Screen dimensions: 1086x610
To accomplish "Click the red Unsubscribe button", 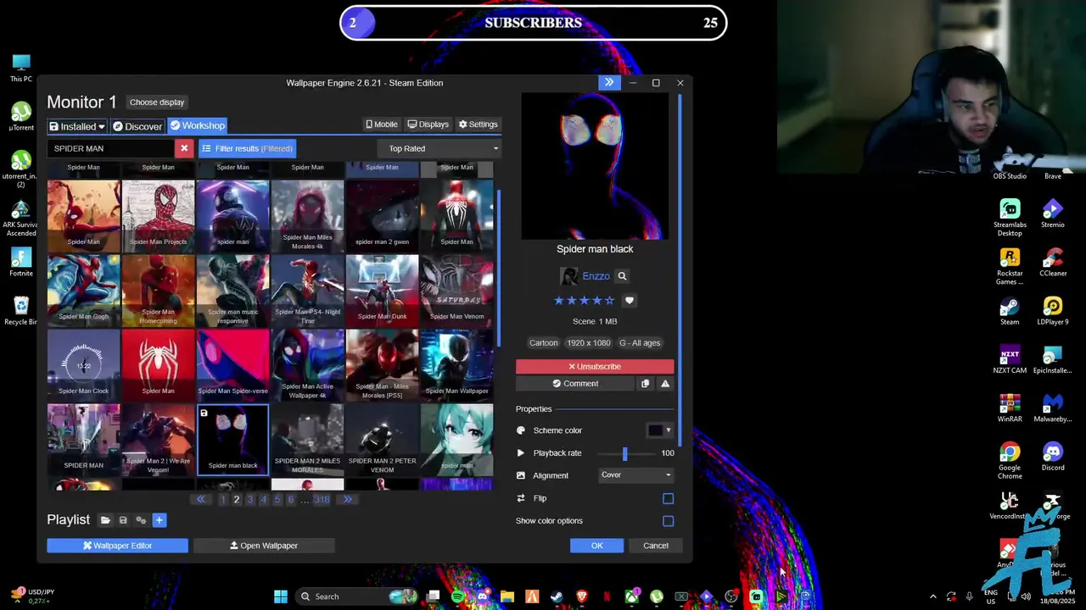I will pos(595,367).
